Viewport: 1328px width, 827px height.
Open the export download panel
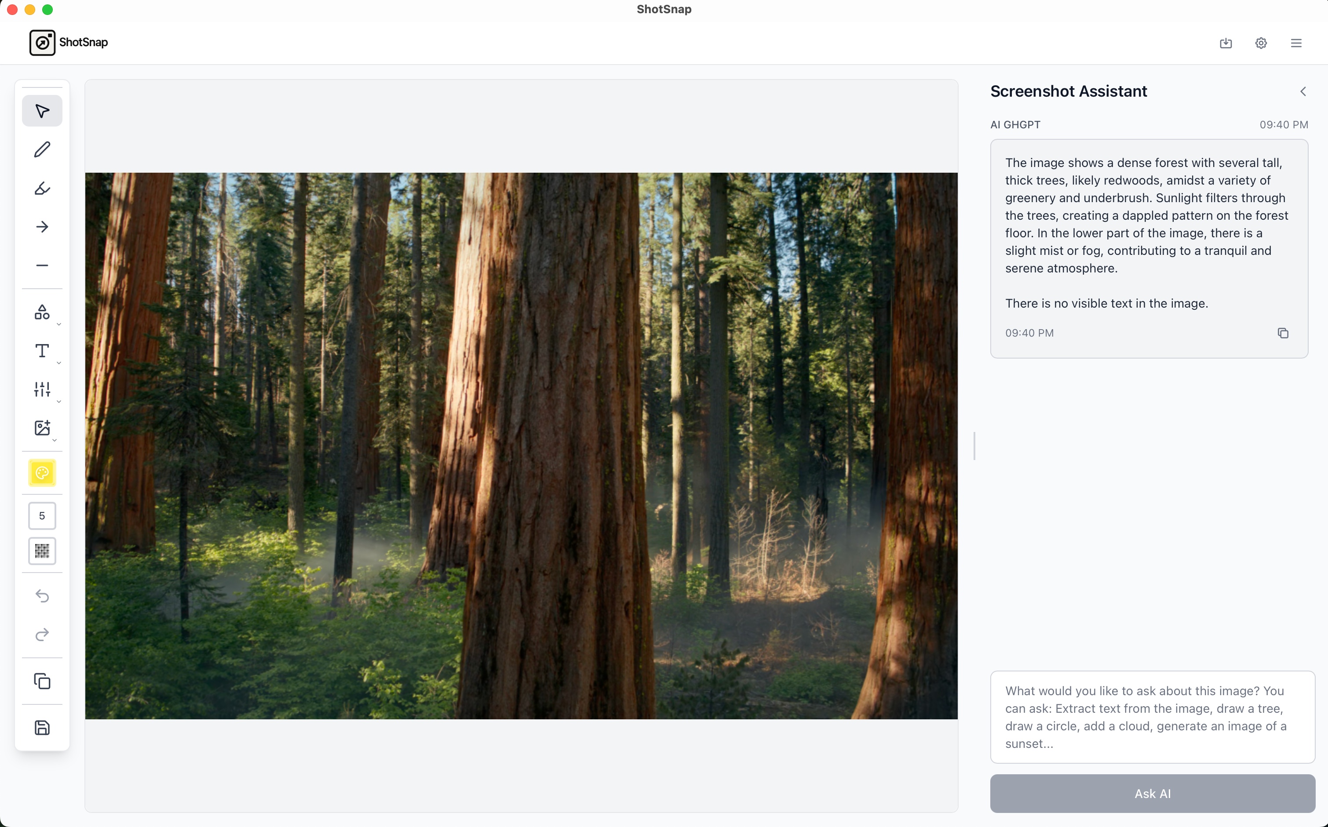tap(1226, 43)
